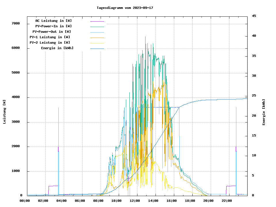Select the 4000 tick on the power axis
The image size is (276, 207).
(16, 97)
